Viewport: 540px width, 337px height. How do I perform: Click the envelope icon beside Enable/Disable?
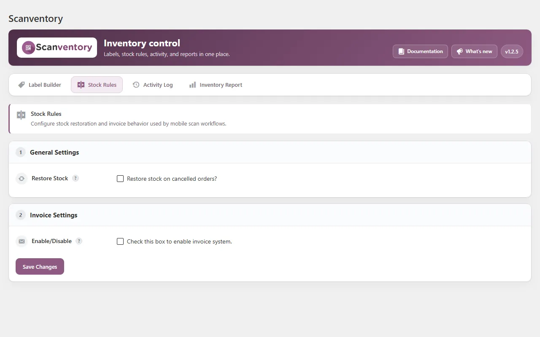coord(22,241)
